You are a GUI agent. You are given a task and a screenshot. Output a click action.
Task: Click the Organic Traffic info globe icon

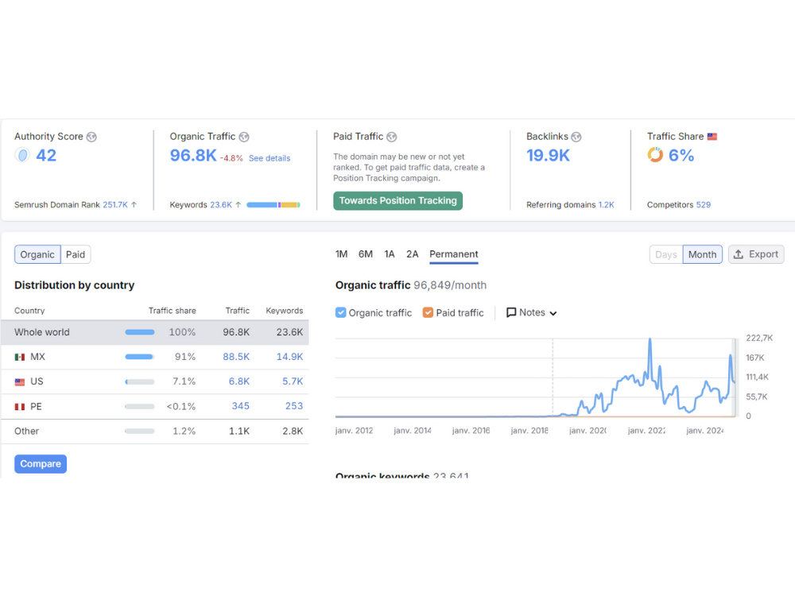pyautogui.click(x=244, y=137)
